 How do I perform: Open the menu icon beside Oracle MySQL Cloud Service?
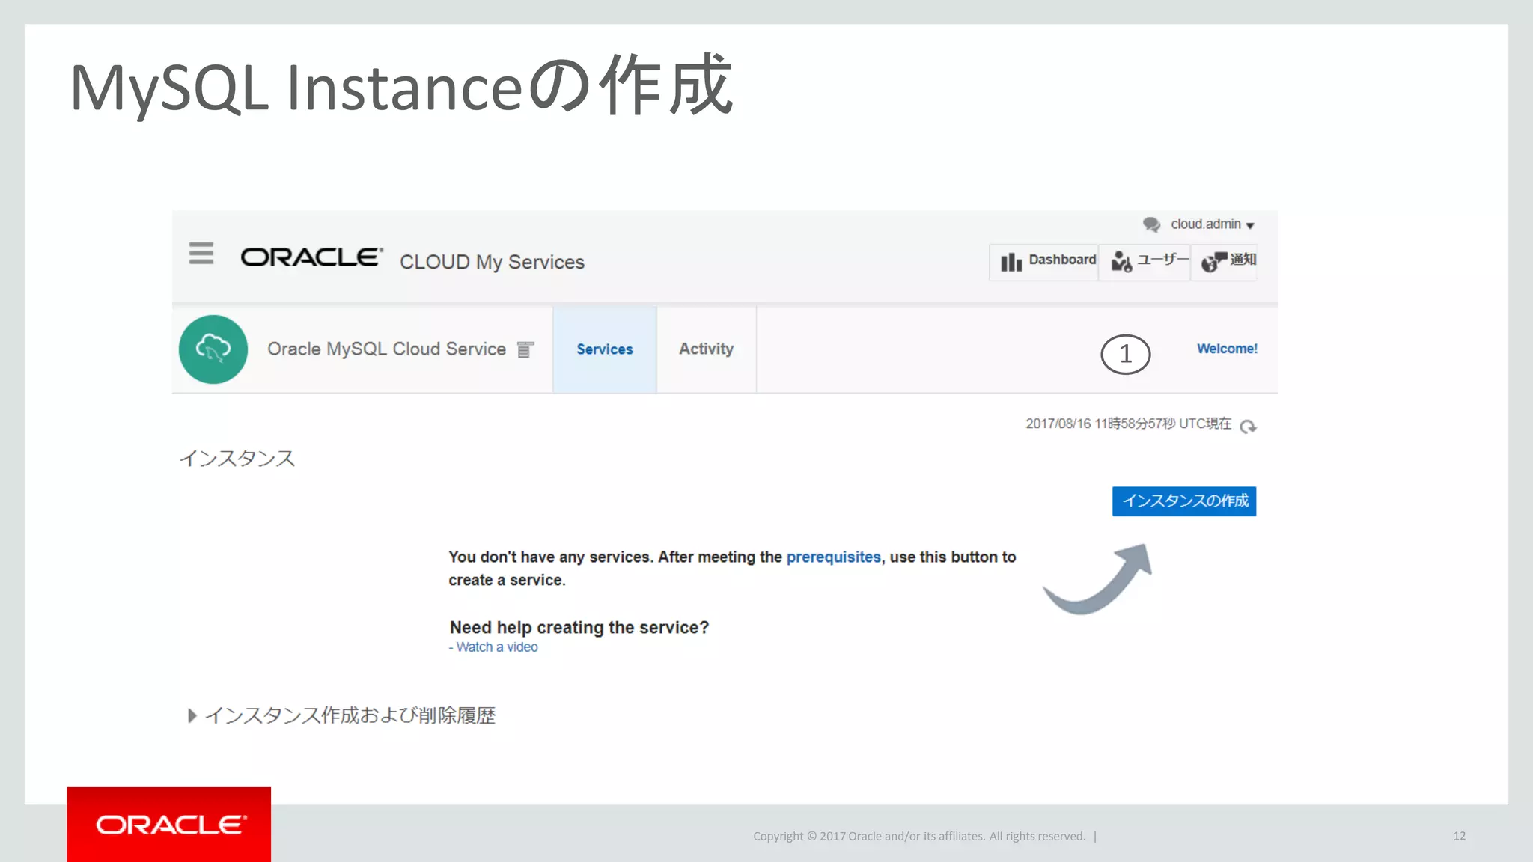tap(525, 349)
